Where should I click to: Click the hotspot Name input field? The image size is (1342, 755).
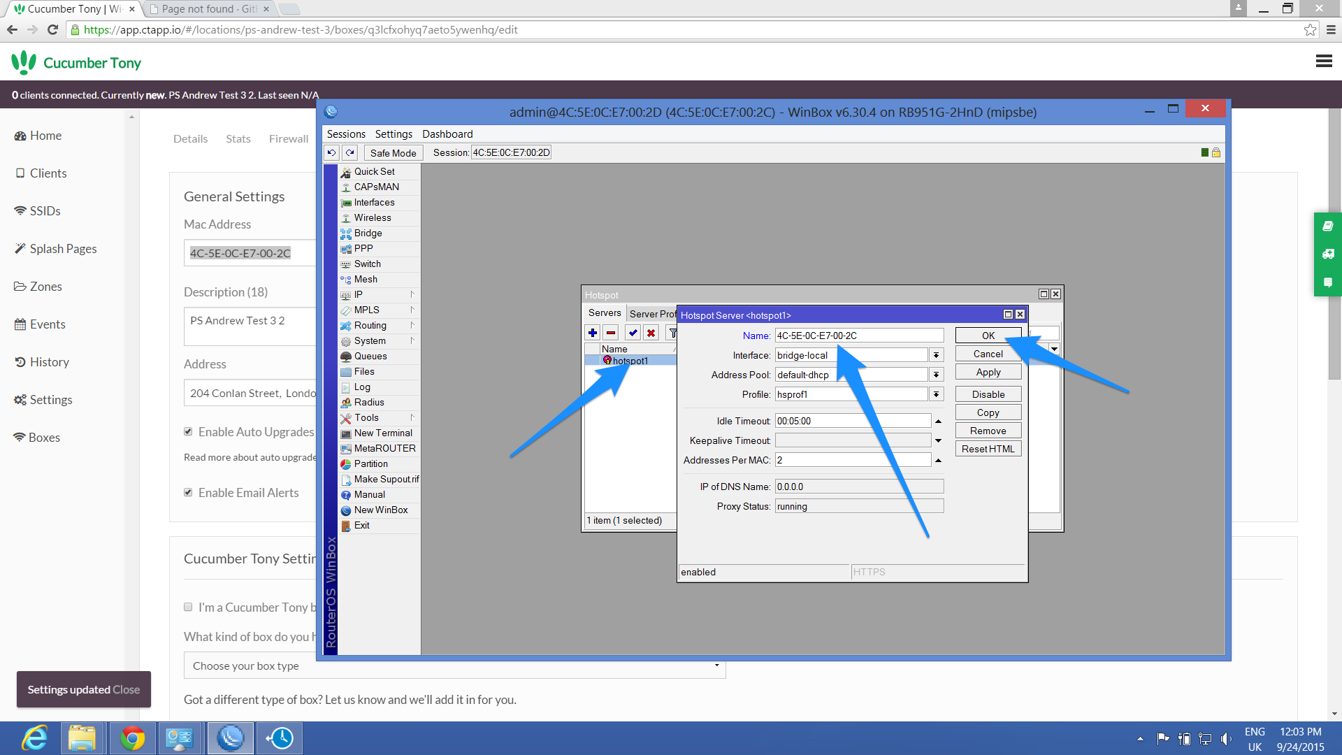click(859, 336)
